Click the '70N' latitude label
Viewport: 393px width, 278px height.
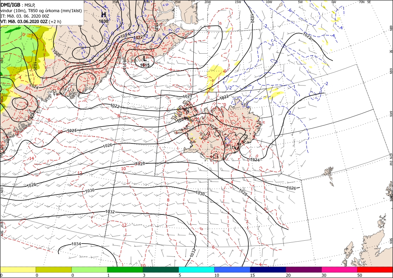(x=362, y=2)
